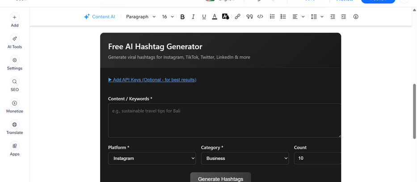Open the Platform dropdown showing Instagram

pos(152,158)
